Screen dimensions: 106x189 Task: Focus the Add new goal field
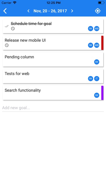53,108
